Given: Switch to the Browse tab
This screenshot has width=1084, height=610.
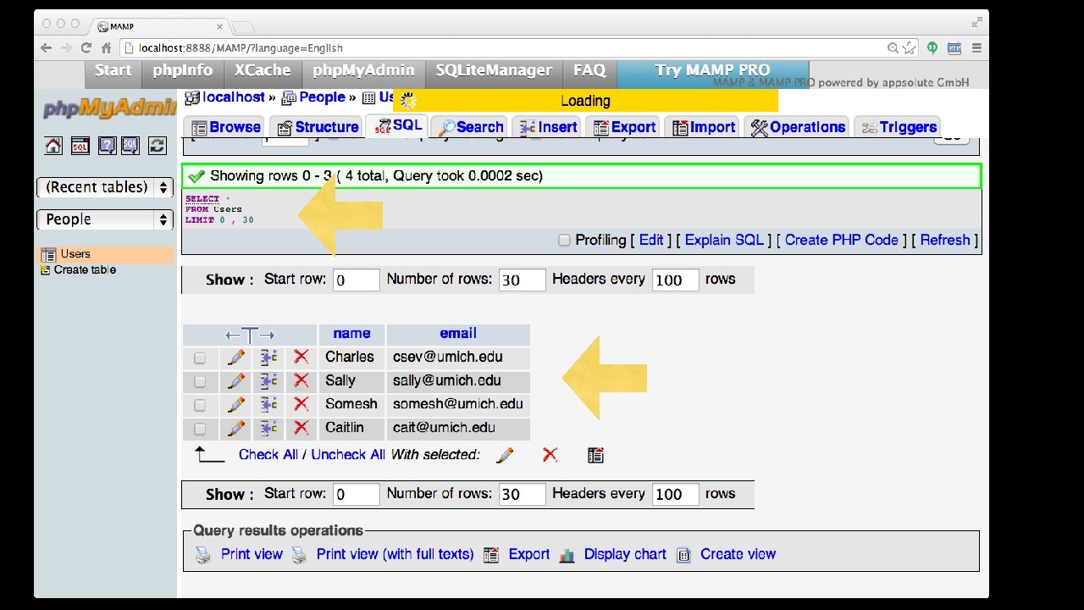Looking at the screenshot, I should point(224,127).
